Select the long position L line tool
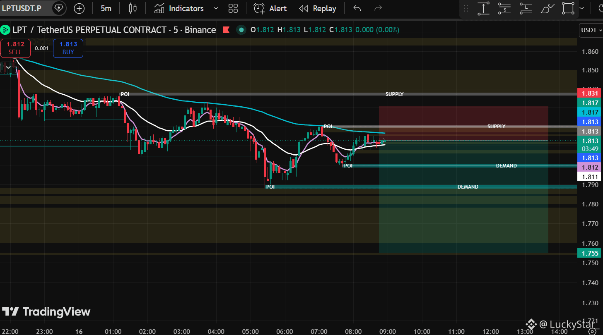Image resolution: width=603 pixels, height=335 pixels. 526,8
